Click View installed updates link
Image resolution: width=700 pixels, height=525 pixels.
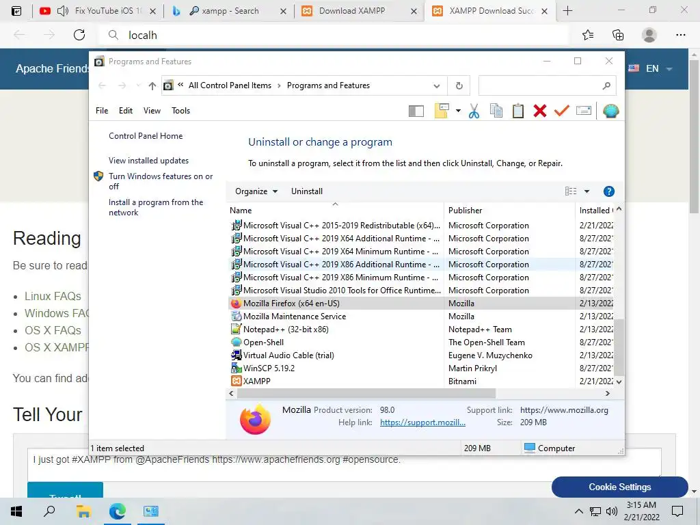click(148, 161)
